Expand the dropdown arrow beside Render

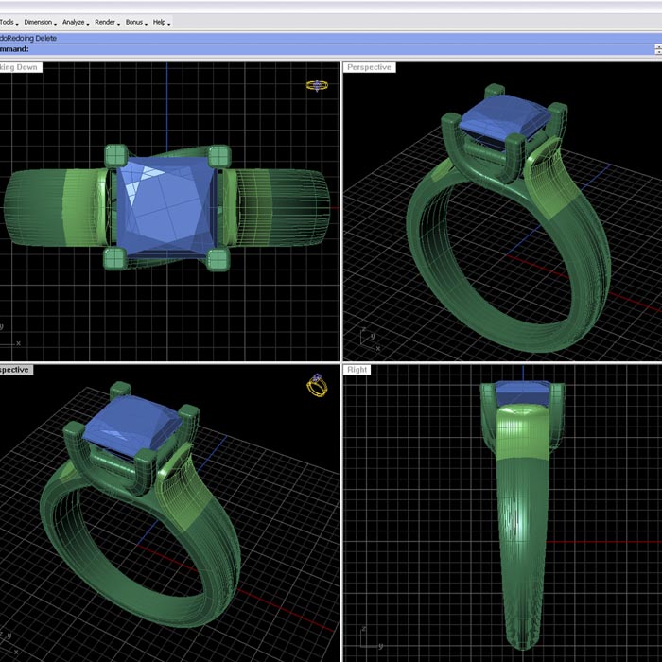(x=118, y=24)
